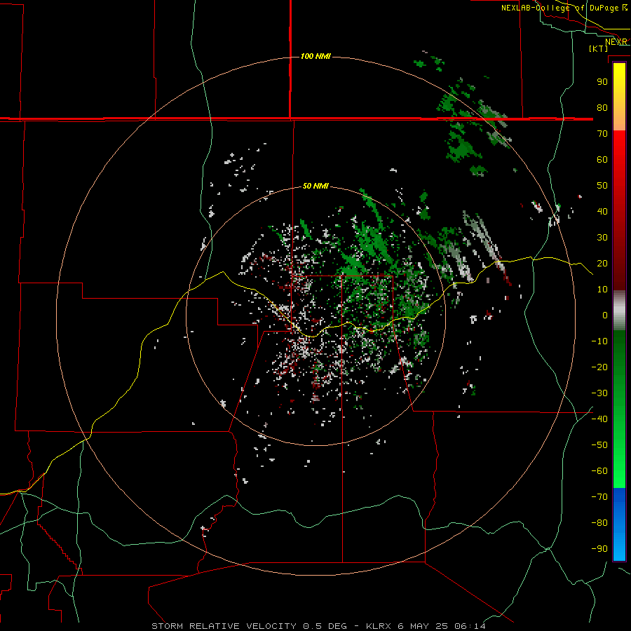The image size is (631, 631).
Task: Select the 40 value on the velocity scale
Action: click(x=602, y=211)
